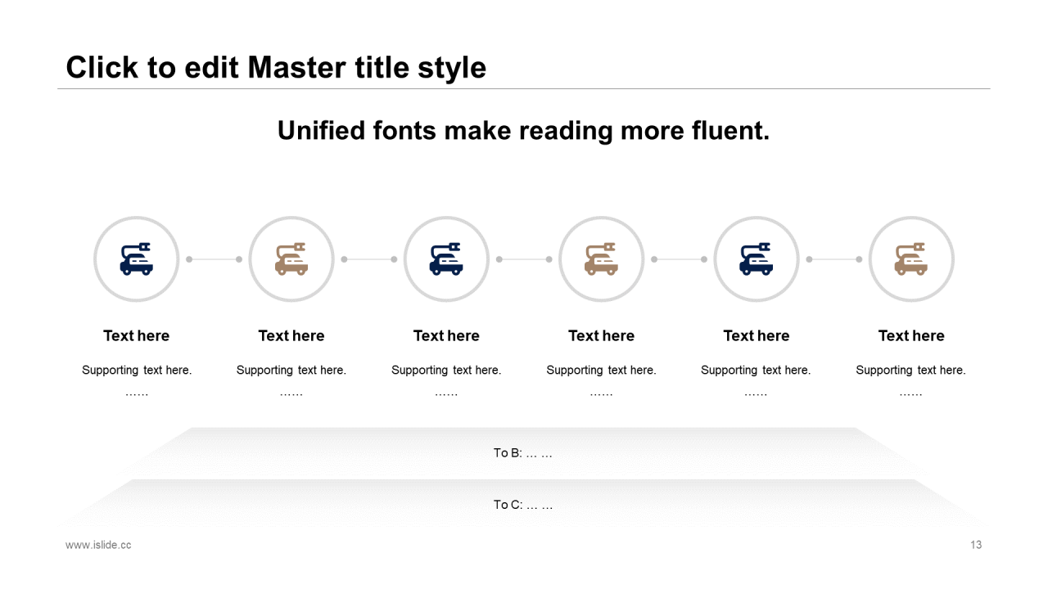The image size is (1048, 589).
Task: Select the connector line before the last icon
Action: [x=833, y=259]
